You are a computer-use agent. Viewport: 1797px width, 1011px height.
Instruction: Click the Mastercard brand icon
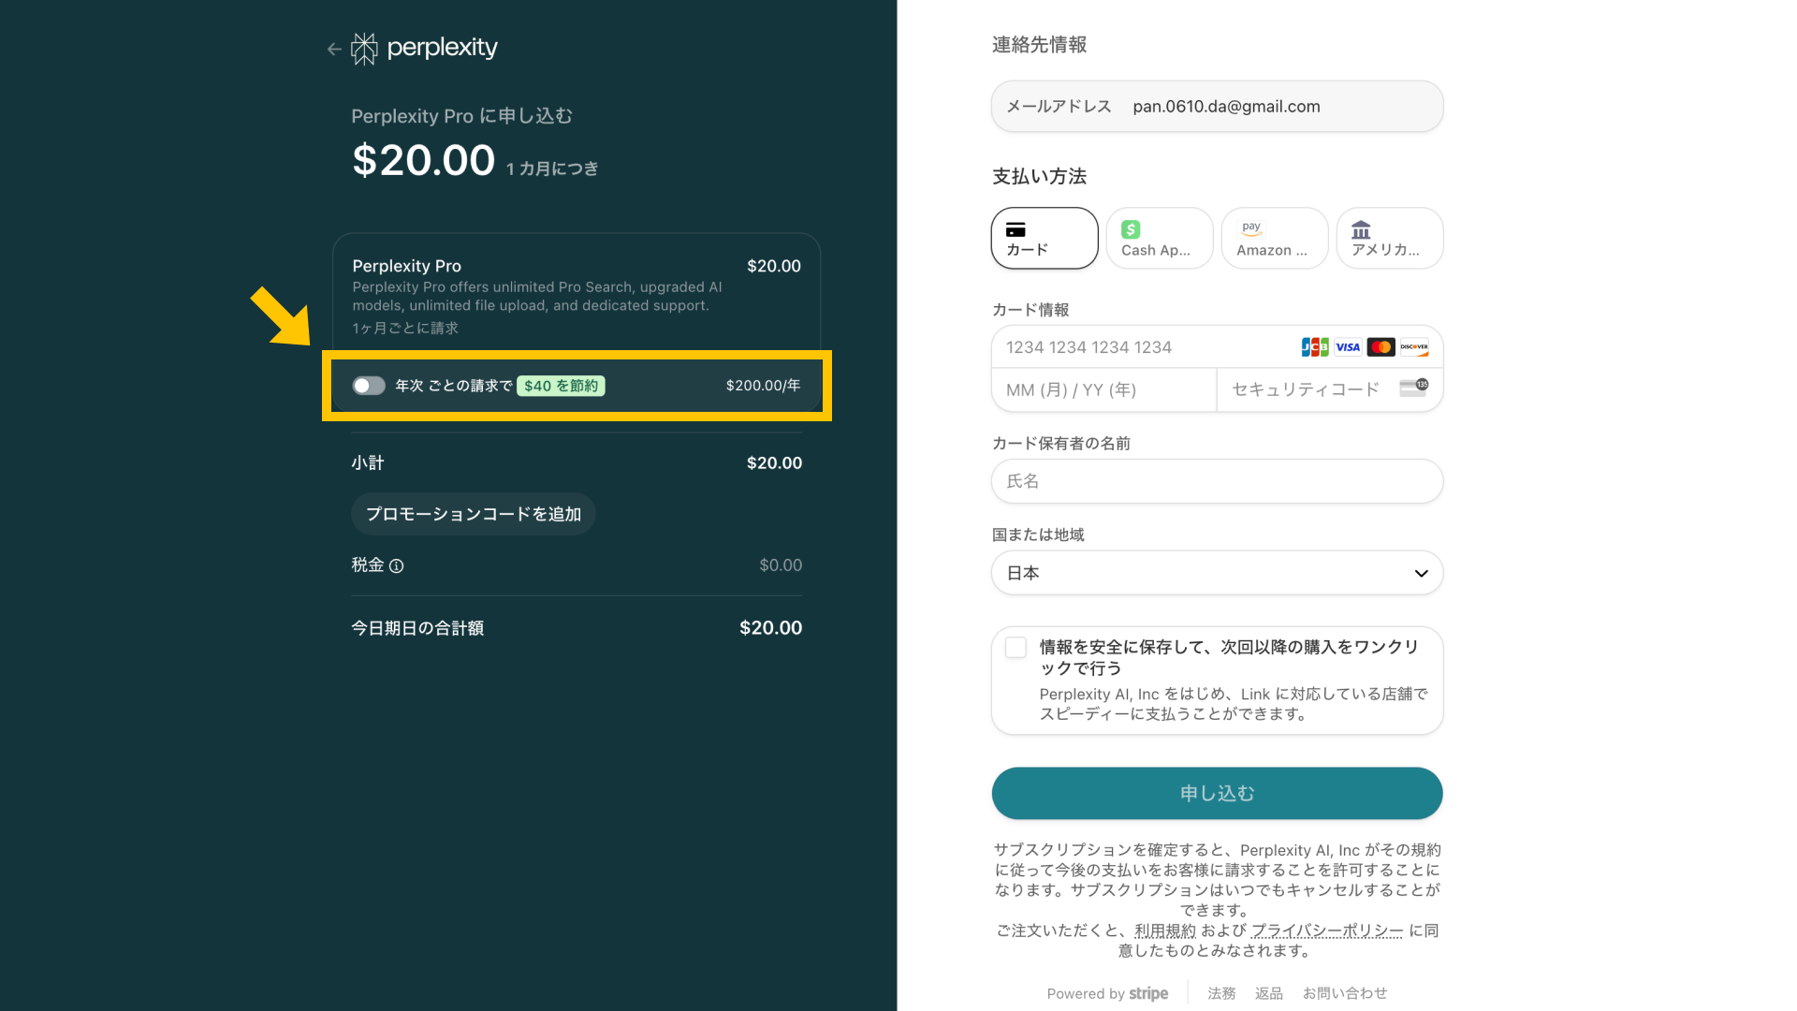pyautogui.click(x=1381, y=346)
